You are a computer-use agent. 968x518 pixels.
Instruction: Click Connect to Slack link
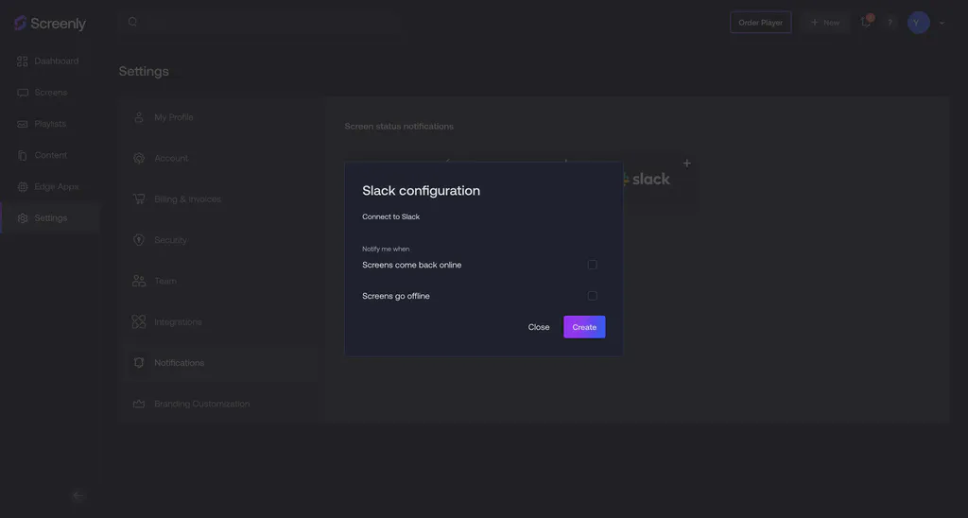click(390, 216)
